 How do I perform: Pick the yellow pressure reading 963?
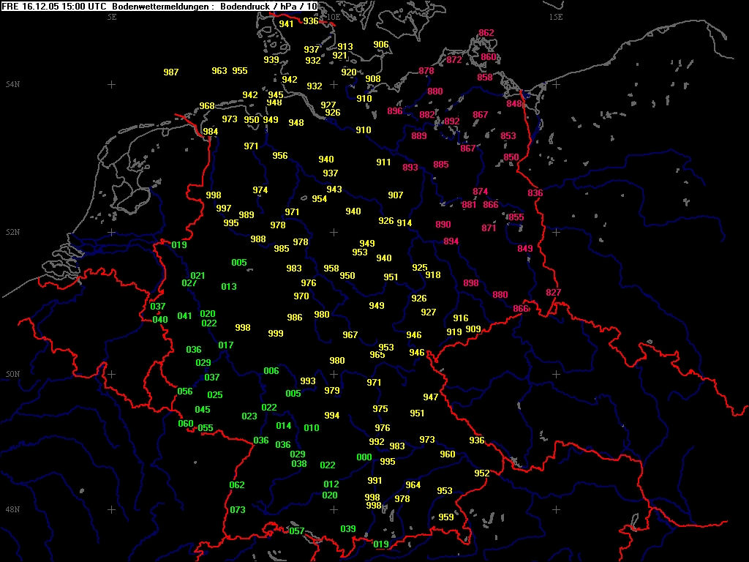(x=219, y=71)
